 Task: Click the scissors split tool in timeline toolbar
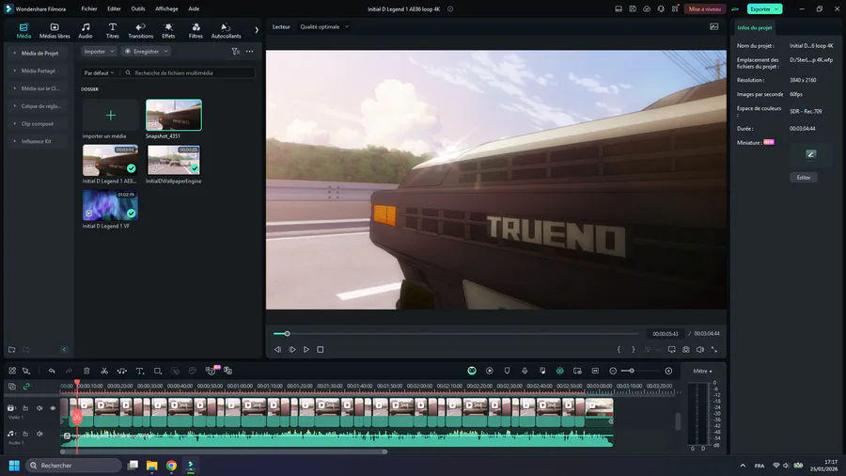pyautogui.click(x=104, y=371)
